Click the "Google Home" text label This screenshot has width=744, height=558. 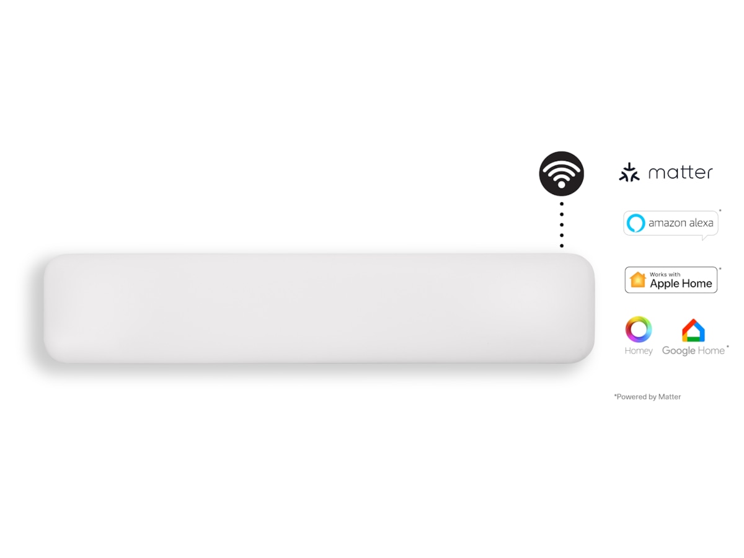click(693, 351)
